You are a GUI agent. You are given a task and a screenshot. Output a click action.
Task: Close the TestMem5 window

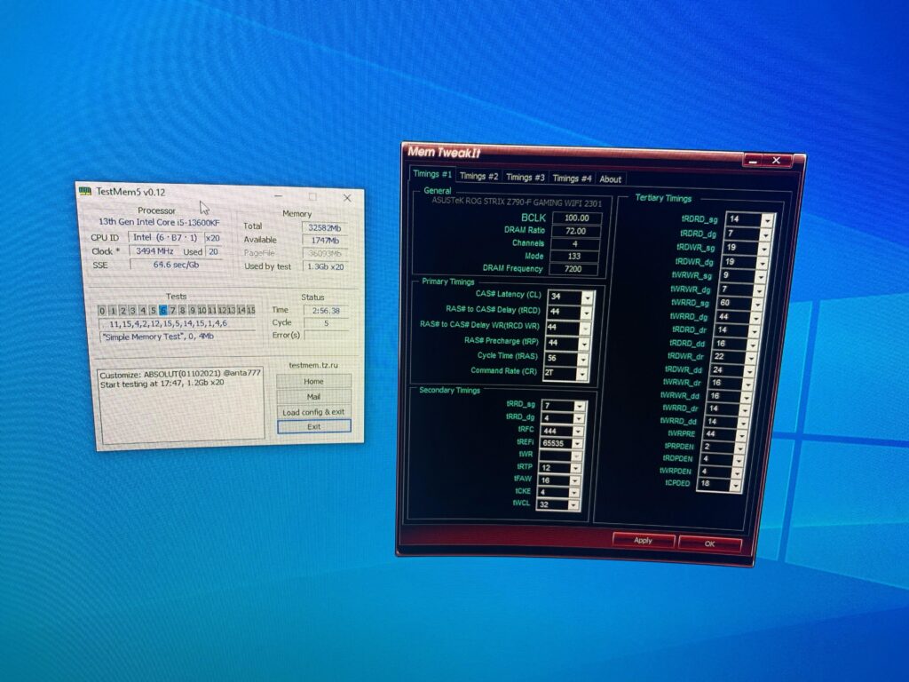[x=347, y=198]
